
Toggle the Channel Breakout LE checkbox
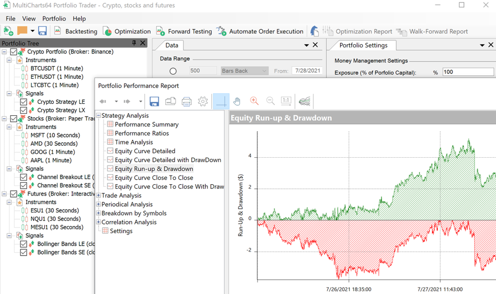tap(23, 177)
